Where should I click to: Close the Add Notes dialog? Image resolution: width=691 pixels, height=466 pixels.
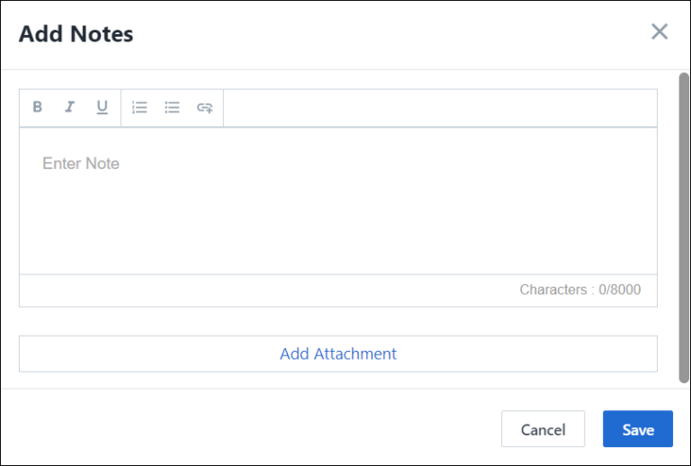coord(660,32)
